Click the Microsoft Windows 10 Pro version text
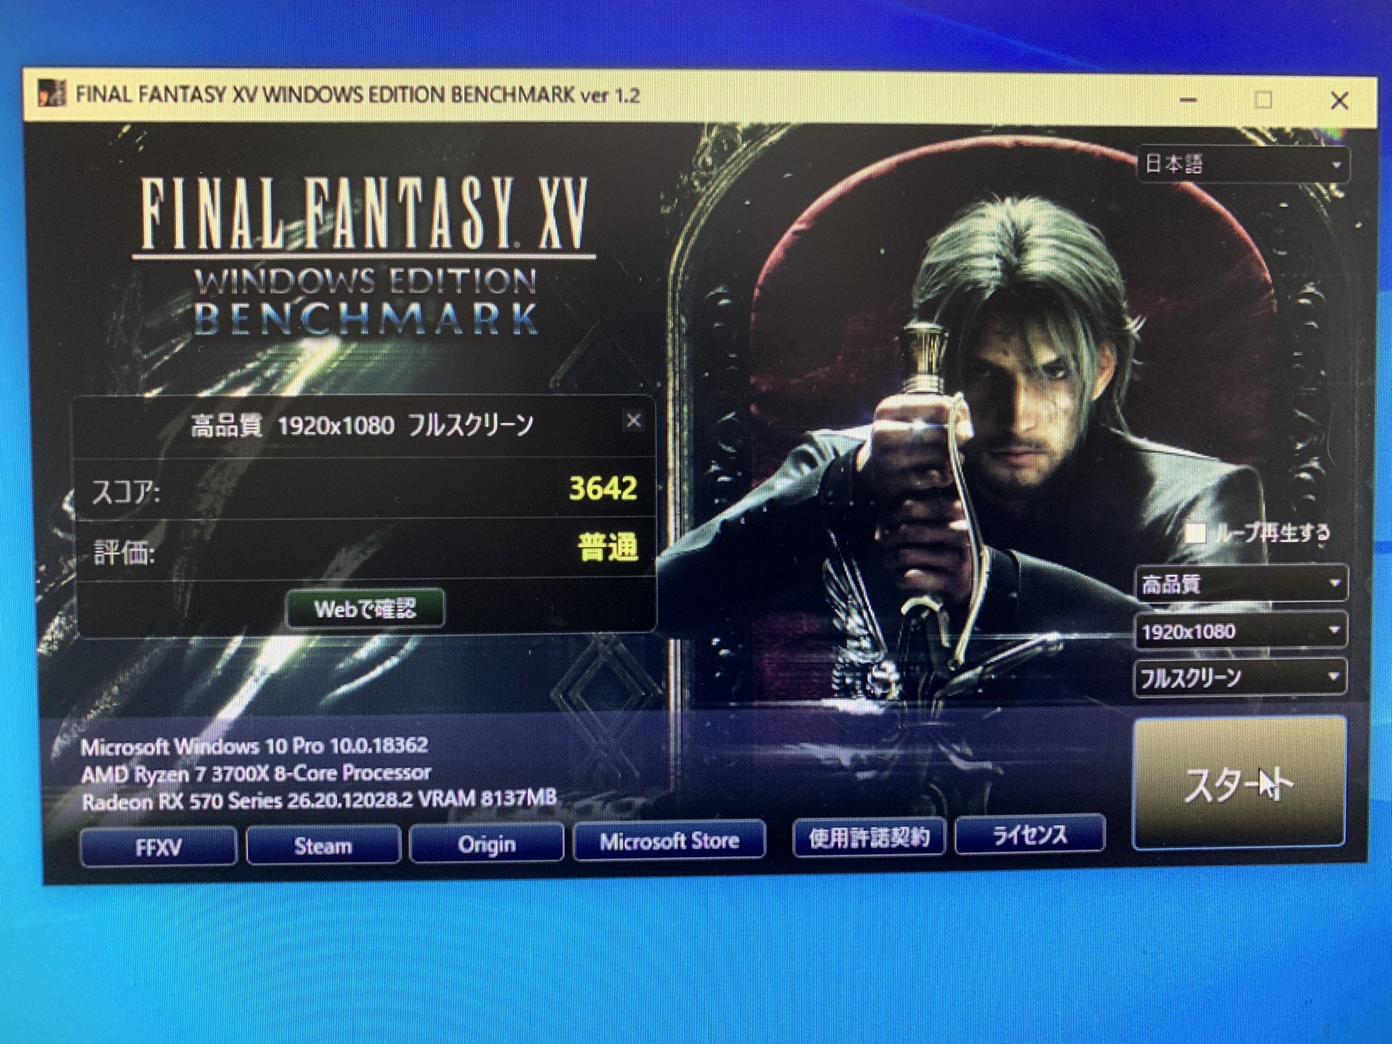The image size is (1392, 1044). point(254,746)
